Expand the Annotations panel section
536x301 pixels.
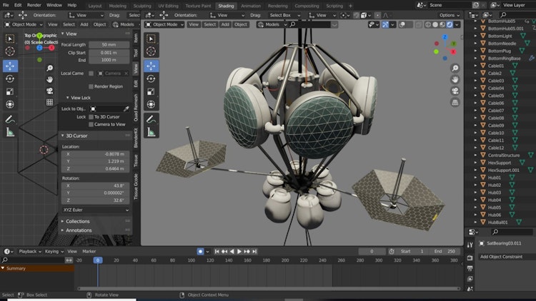tap(79, 230)
